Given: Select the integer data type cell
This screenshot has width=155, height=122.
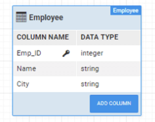Looking at the screenshot, I should (x=109, y=53).
